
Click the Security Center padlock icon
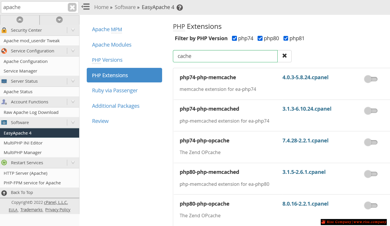(x=4, y=30)
